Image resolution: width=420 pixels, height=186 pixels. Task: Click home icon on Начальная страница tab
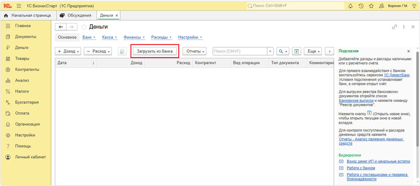[6, 15]
